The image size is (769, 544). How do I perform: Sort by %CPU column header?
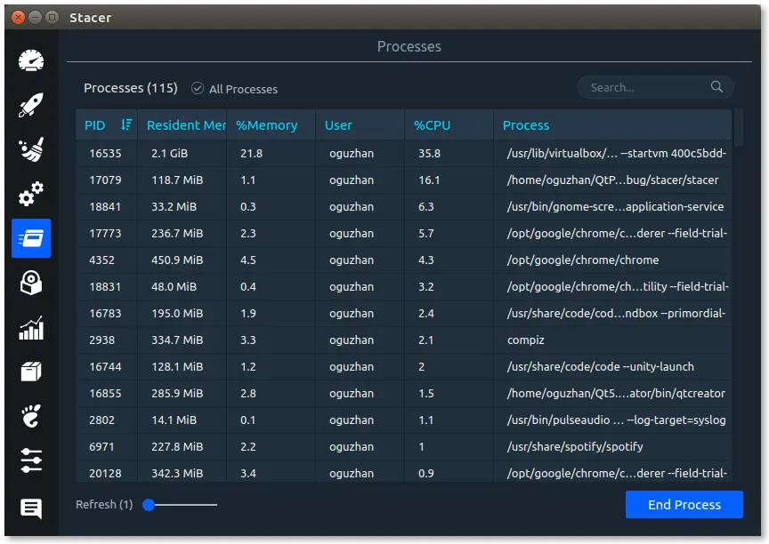pyautogui.click(x=433, y=125)
